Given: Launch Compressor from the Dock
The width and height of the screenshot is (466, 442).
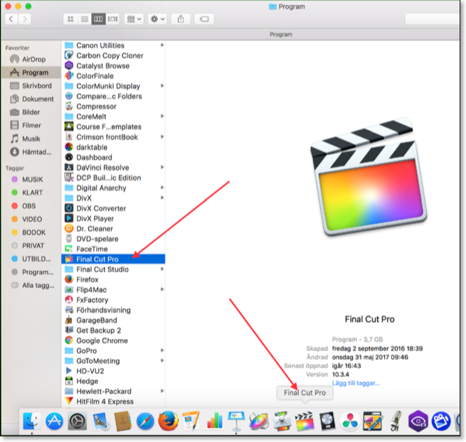Looking at the screenshot, I should click(x=282, y=421).
